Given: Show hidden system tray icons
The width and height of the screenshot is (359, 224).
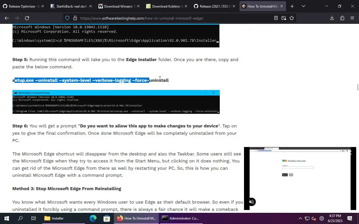Looking at the screenshot, I should pos(300,218).
